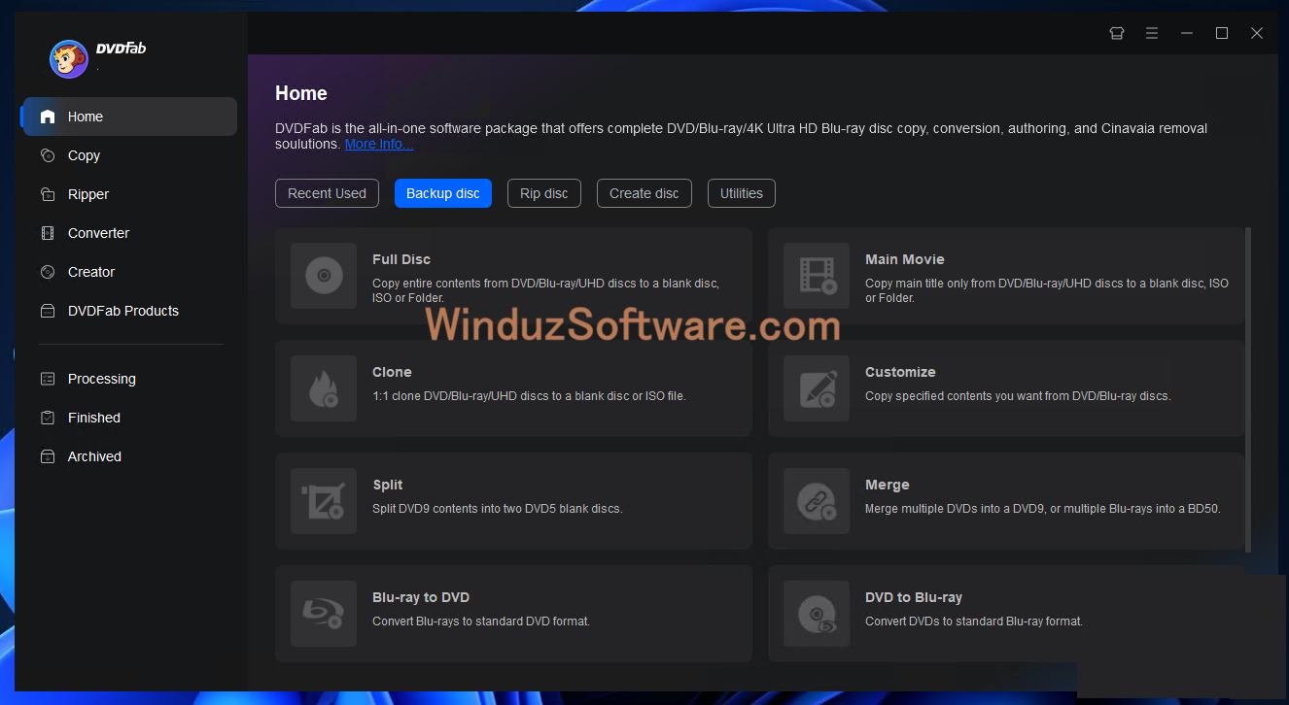View the Archived tasks label
This screenshot has height=705, width=1289.
pyautogui.click(x=94, y=456)
